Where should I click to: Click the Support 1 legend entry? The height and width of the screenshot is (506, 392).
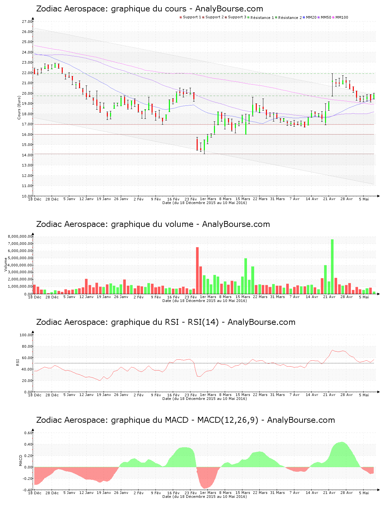(190, 17)
